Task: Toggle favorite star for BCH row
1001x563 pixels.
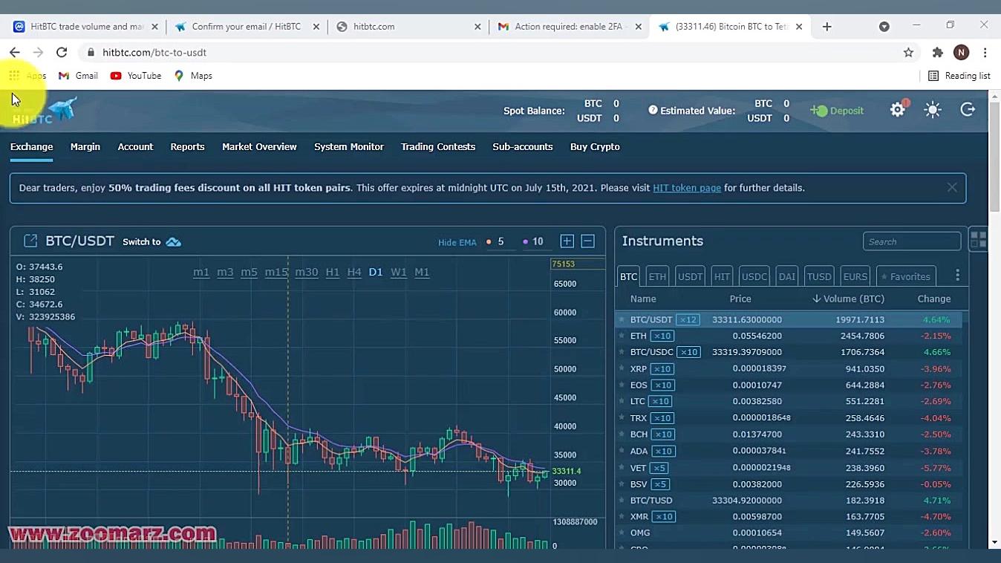Action: [622, 434]
